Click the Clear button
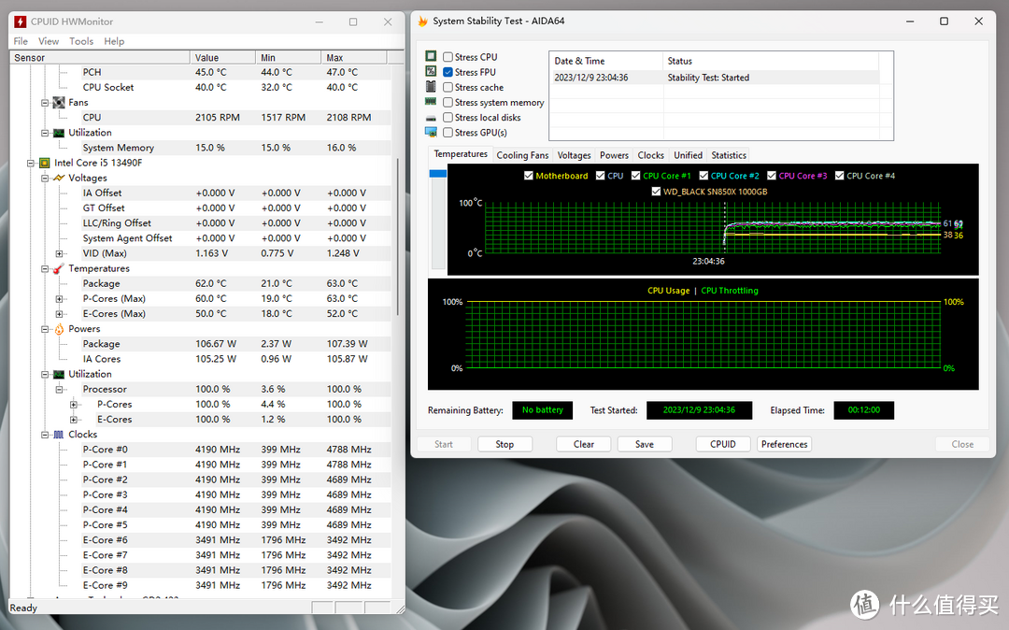1009x630 pixels. tap(584, 444)
